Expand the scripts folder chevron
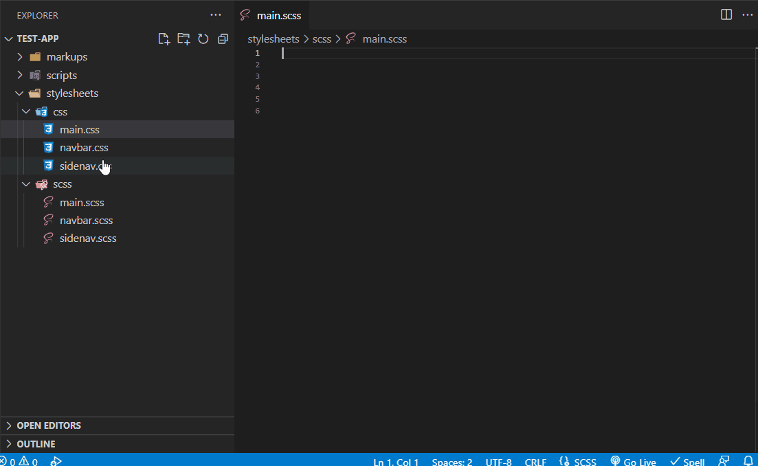This screenshot has width=758, height=466. click(20, 75)
